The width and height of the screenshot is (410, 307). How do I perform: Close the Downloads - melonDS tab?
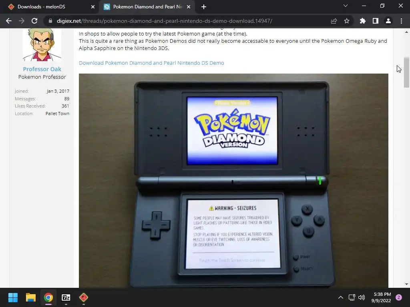click(93, 7)
